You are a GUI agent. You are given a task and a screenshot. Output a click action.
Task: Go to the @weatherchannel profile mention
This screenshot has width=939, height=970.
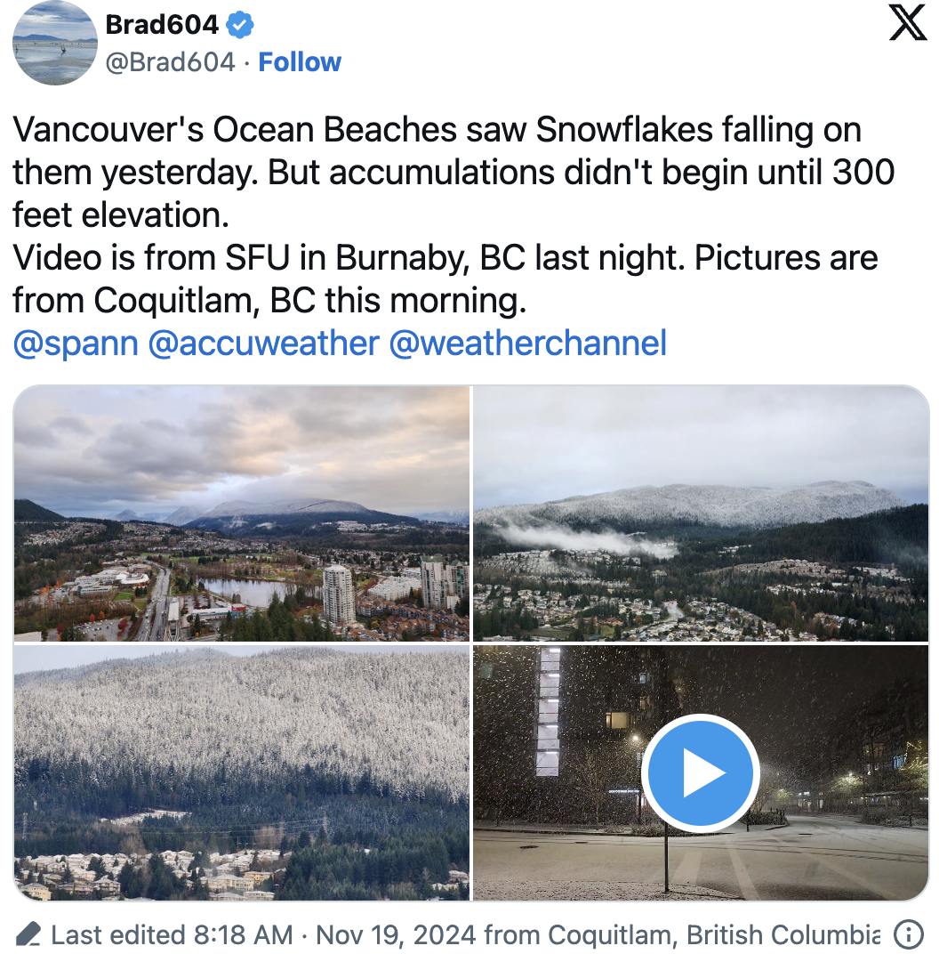point(527,343)
